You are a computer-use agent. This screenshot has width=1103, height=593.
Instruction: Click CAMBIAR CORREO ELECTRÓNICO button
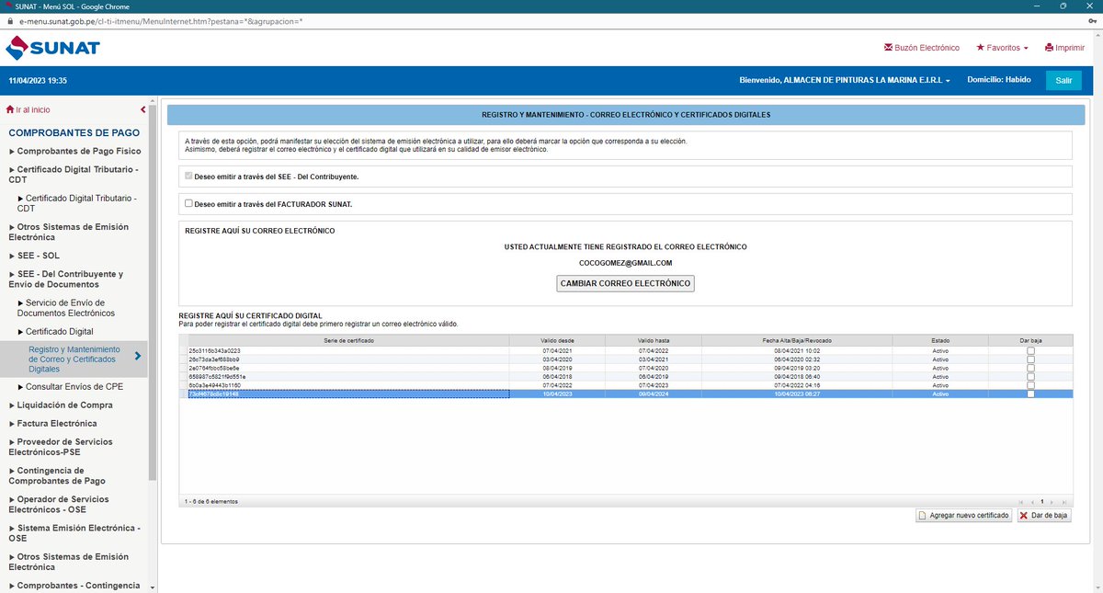[625, 283]
